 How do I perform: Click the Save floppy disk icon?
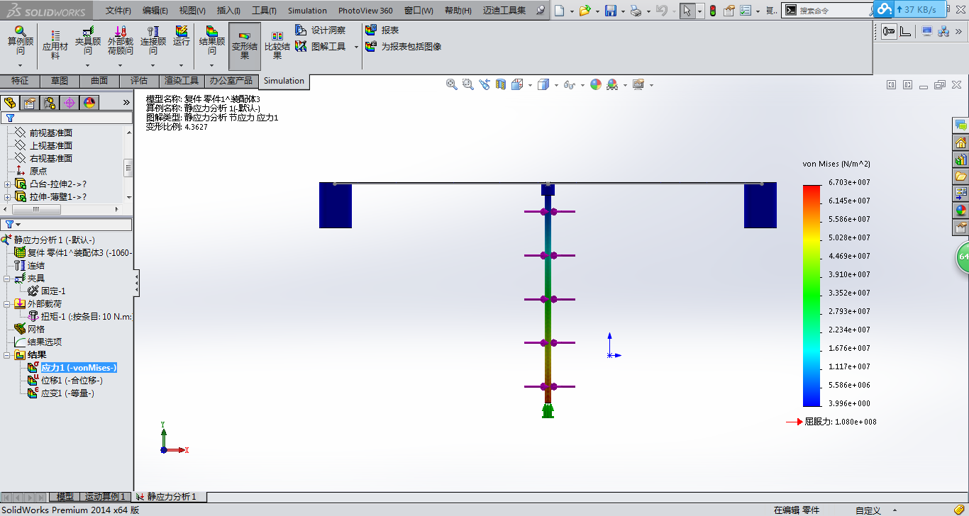click(x=611, y=11)
